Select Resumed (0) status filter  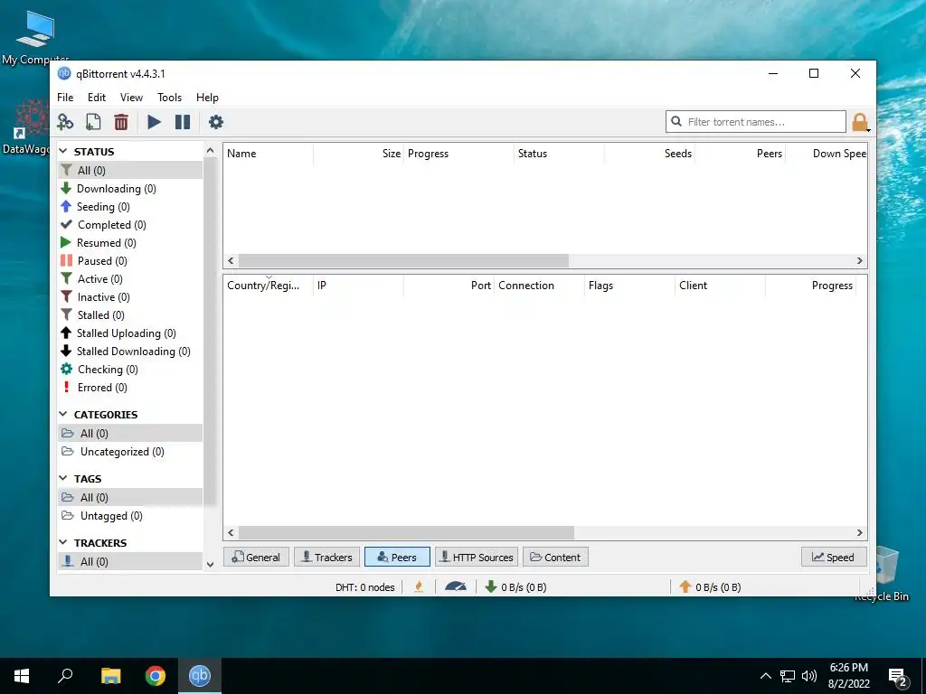(130, 243)
